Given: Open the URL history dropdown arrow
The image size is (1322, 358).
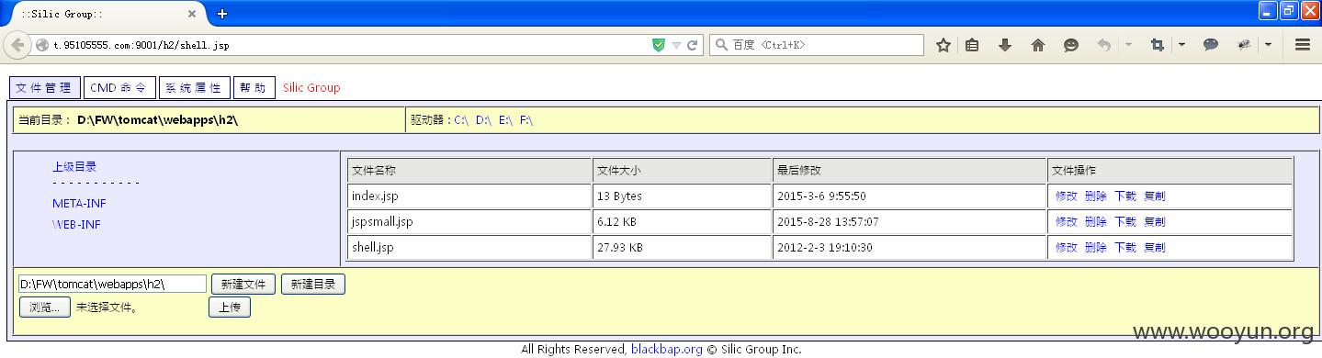Looking at the screenshot, I should 676,45.
